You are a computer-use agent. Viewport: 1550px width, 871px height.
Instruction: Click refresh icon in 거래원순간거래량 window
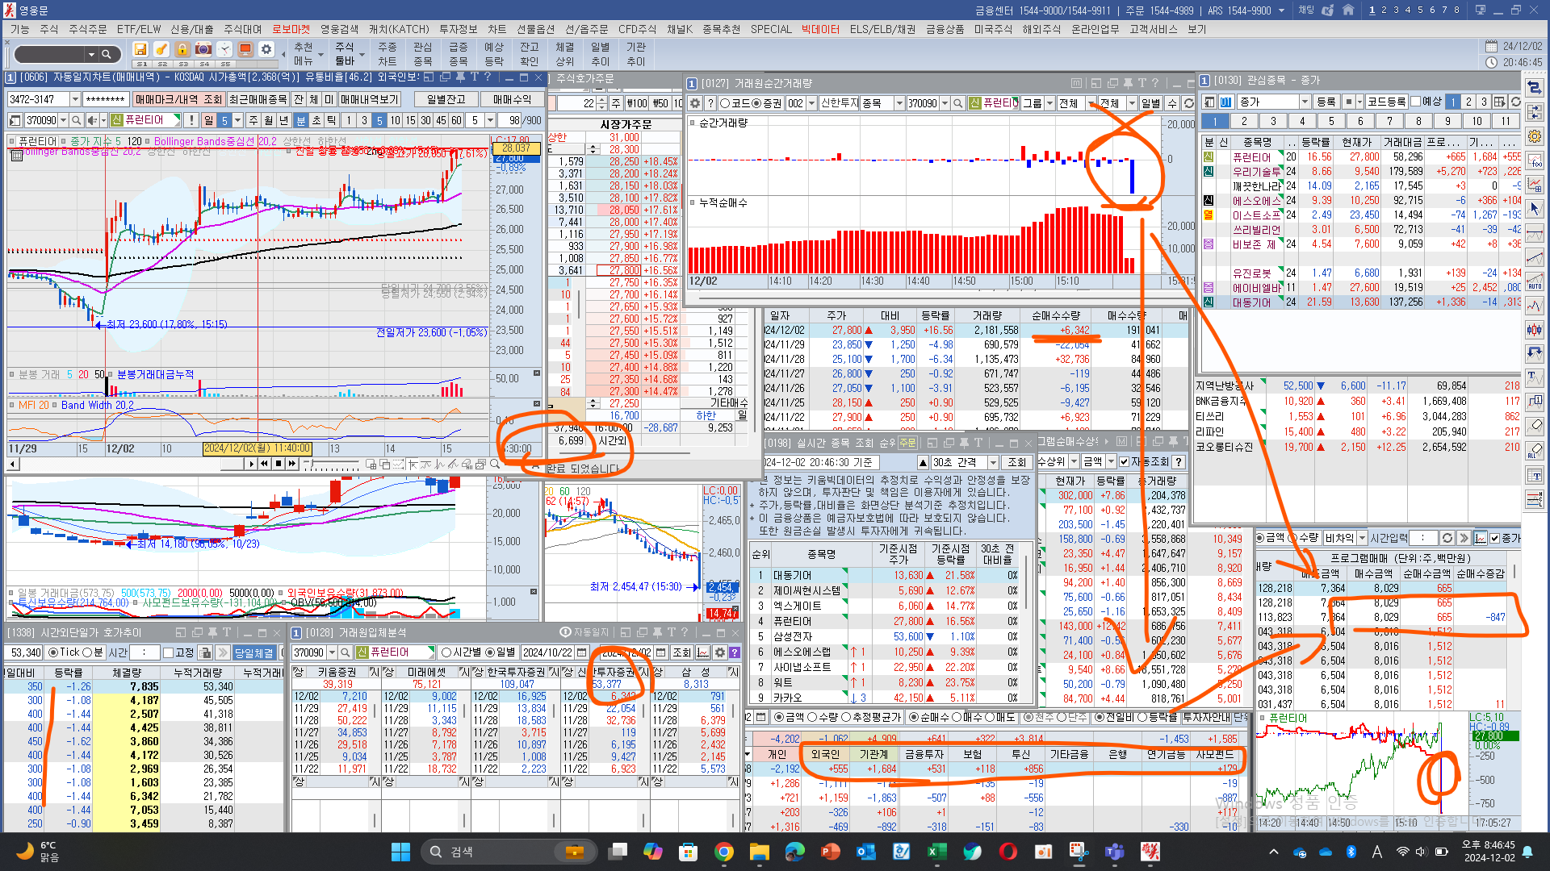coord(1188,103)
